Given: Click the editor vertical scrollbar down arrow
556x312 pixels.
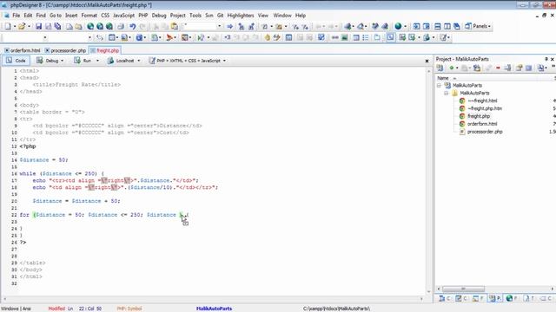Looking at the screenshot, I should point(428,292).
